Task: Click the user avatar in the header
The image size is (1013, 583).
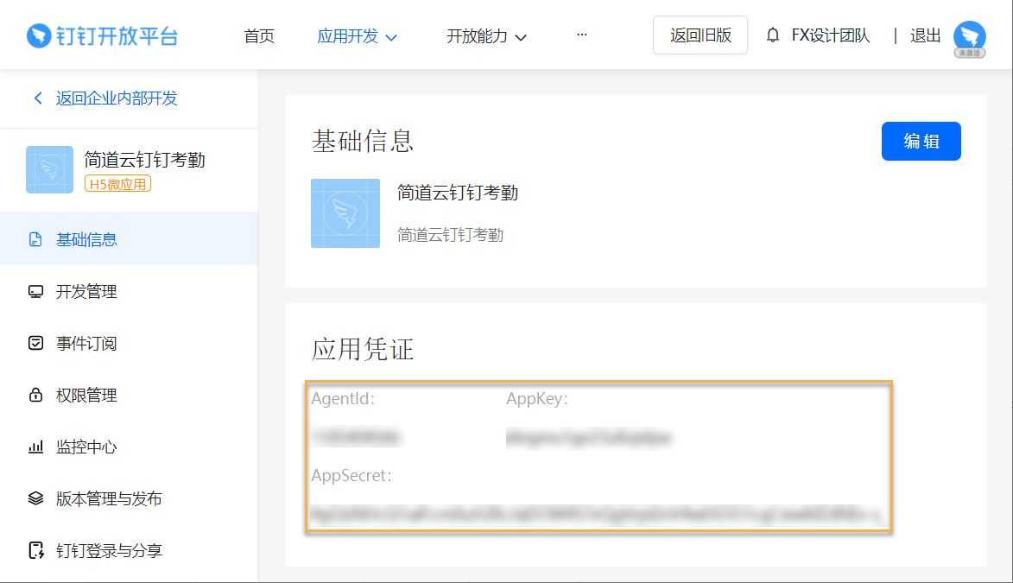Action: tap(969, 37)
